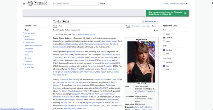Click the Taylor Swift infobox photo

coord(141,62)
